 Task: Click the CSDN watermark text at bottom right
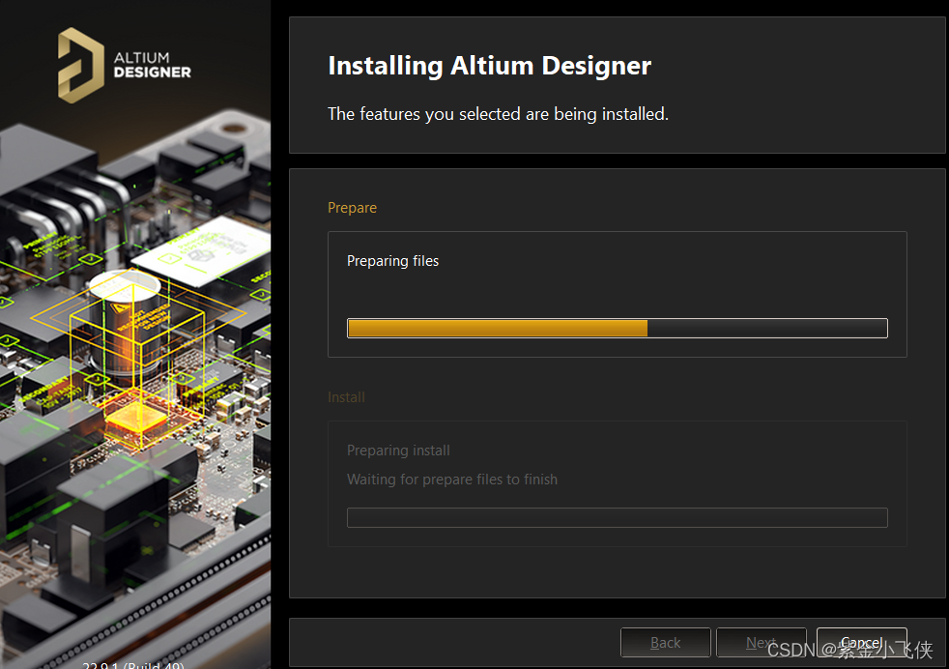click(849, 650)
